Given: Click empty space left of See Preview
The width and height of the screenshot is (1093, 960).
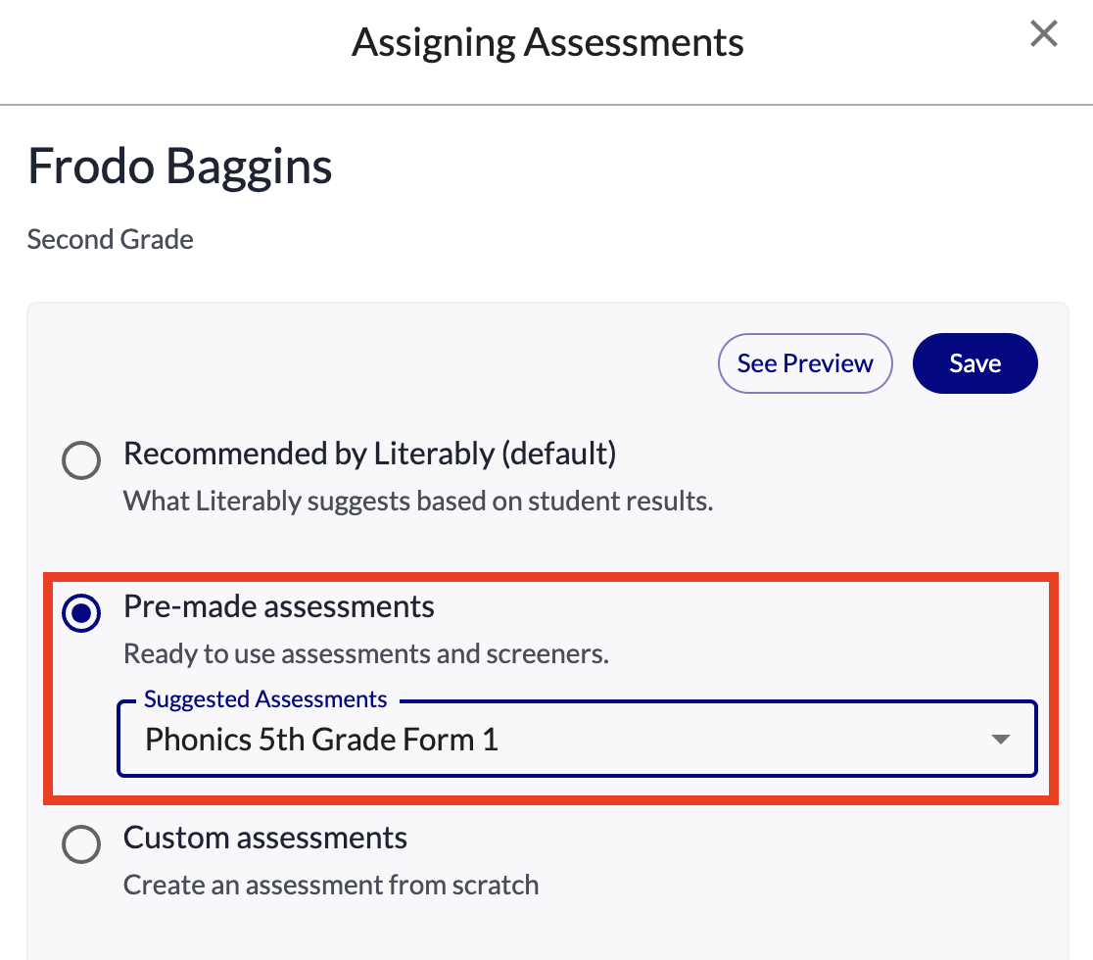Looking at the screenshot, I should coord(392,363).
